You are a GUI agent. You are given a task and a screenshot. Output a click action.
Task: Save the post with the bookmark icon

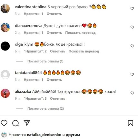pyautogui.click(x=131, y=123)
